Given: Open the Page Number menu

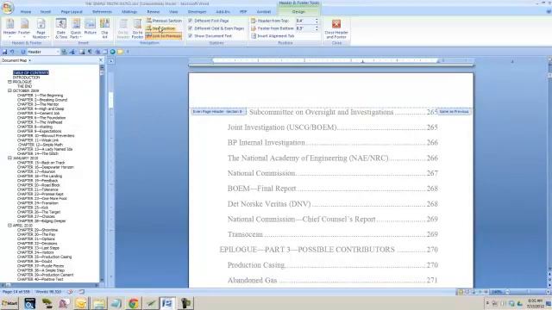Looking at the screenshot, I should (x=41, y=28).
